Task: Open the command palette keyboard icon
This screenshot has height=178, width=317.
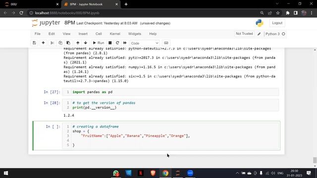Action: coord(166,43)
